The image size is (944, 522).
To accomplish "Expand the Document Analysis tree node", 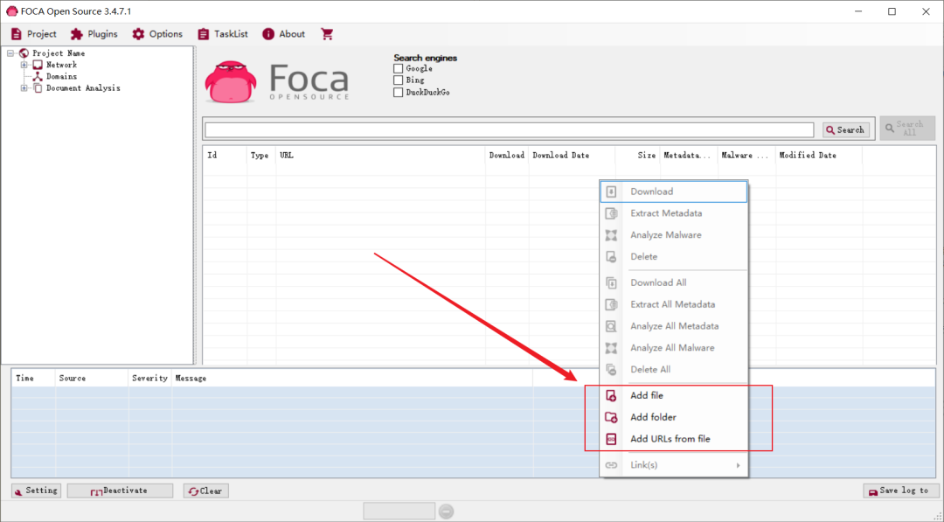I will [x=24, y=88].
